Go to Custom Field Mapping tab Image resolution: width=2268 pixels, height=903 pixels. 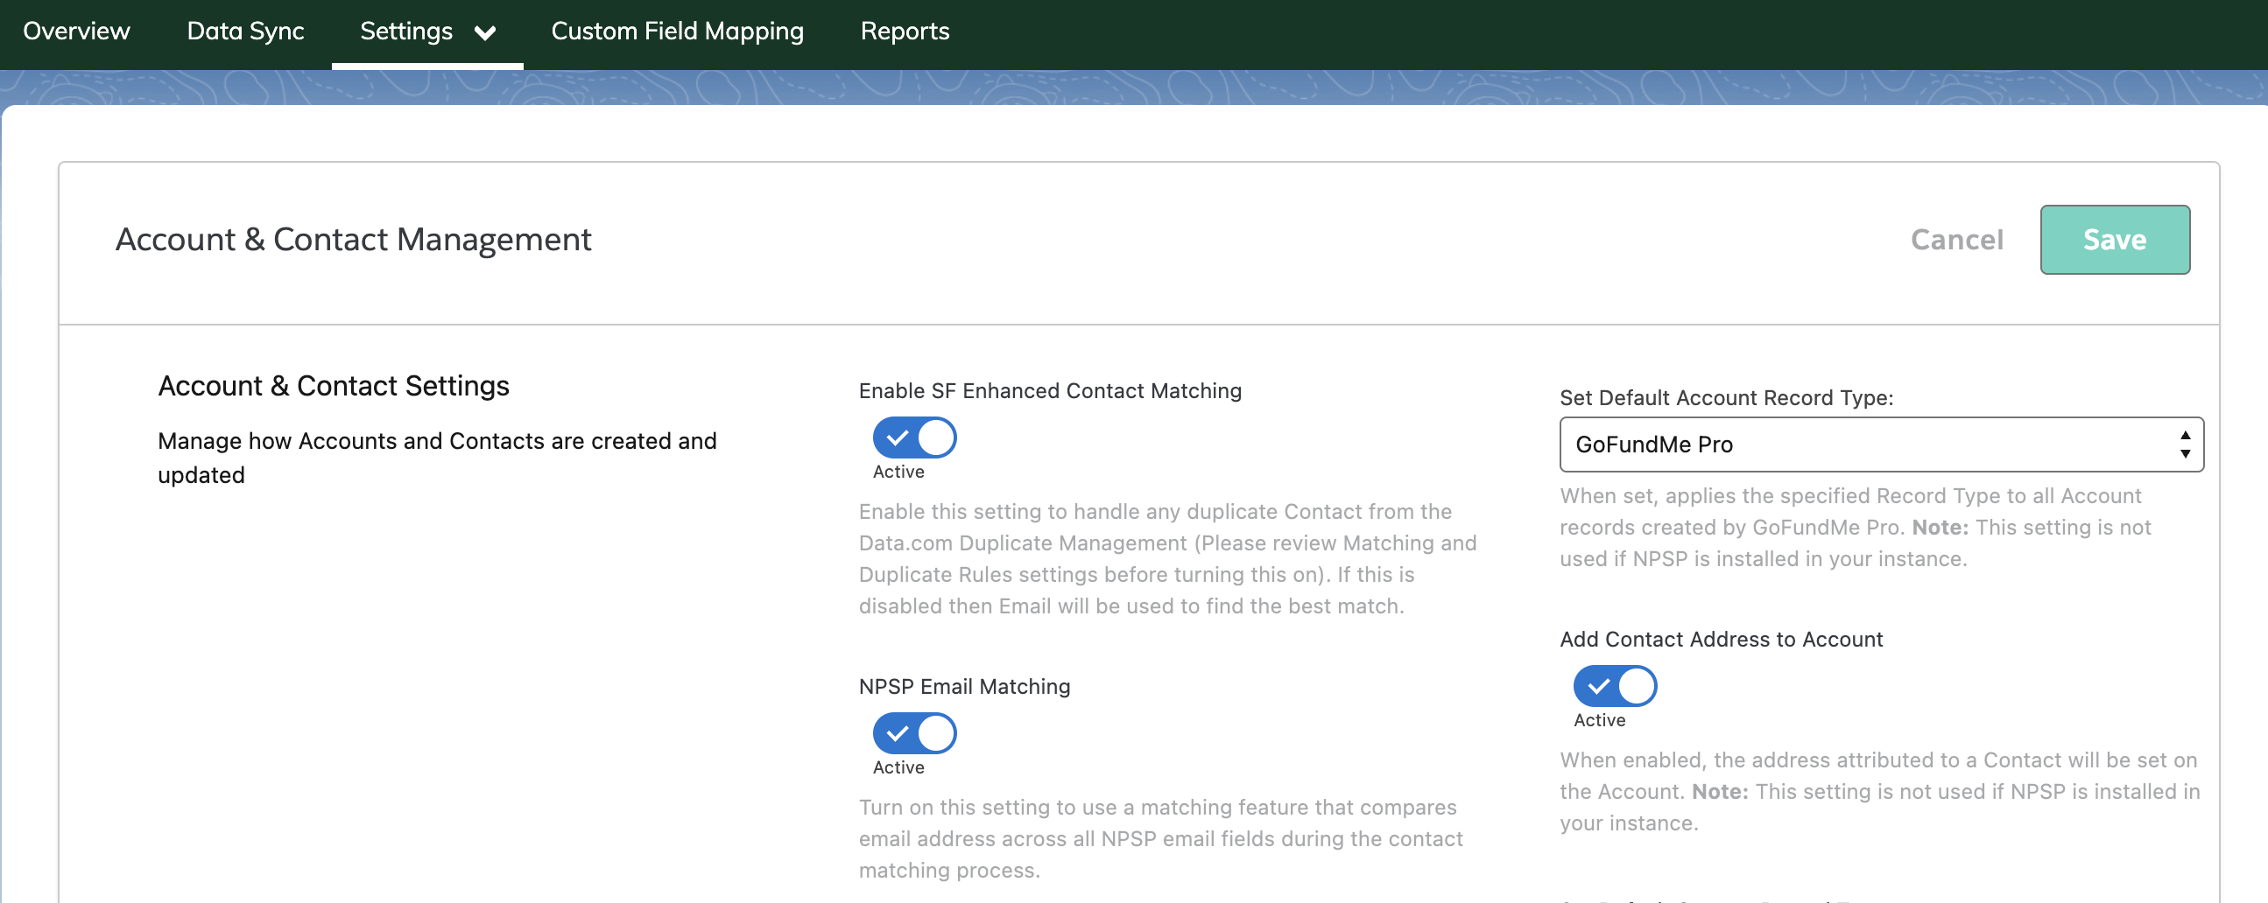tap(676, 31)
